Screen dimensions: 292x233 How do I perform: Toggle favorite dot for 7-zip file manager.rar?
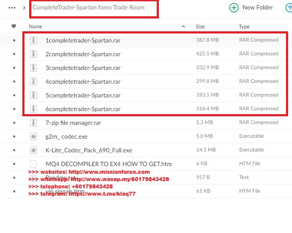click(x=14, y=123)
